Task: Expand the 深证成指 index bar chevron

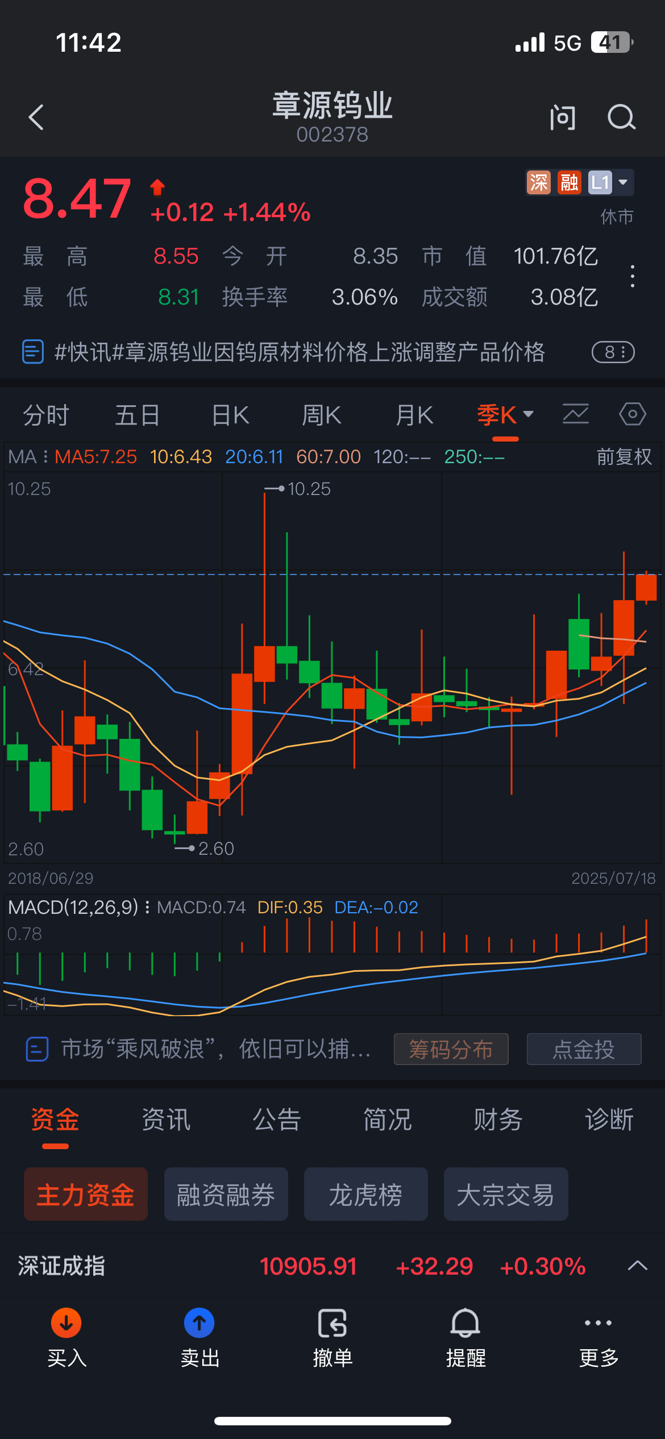Action: pyautogui.click(x=638, y=1266)
